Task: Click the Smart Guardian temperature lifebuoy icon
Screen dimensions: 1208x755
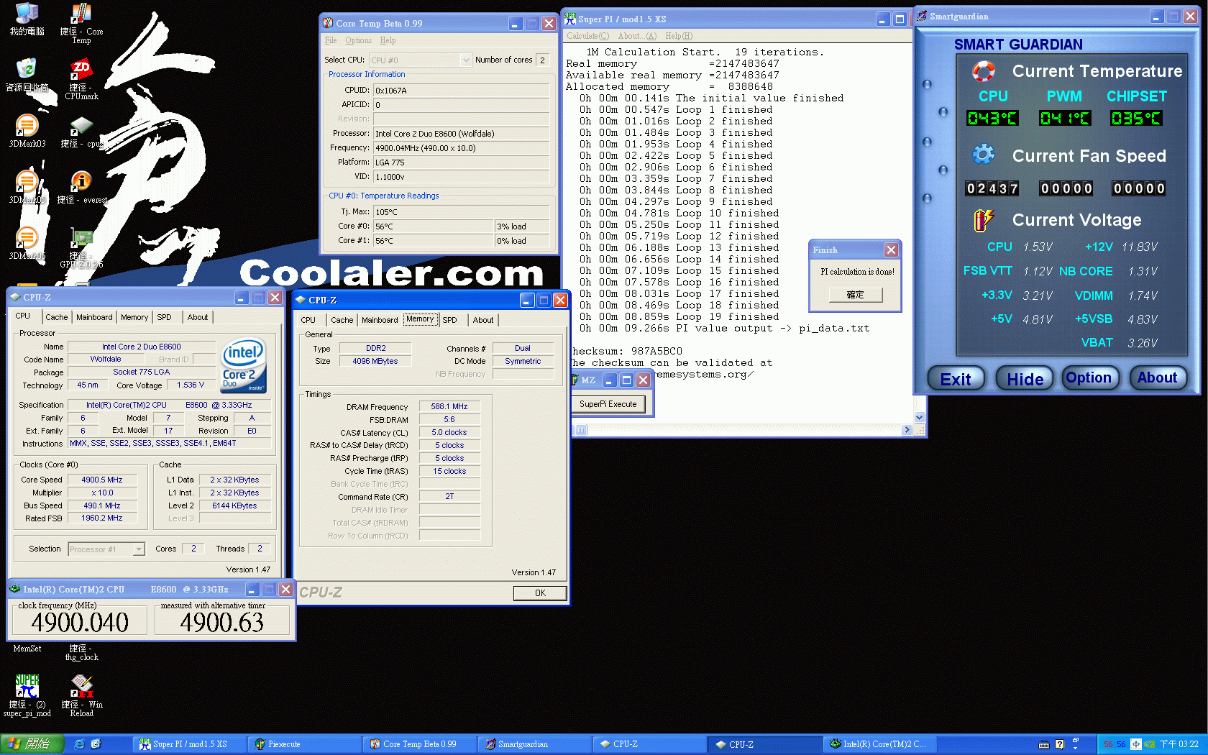Action: pyautogui.click(x=983, y=71)
